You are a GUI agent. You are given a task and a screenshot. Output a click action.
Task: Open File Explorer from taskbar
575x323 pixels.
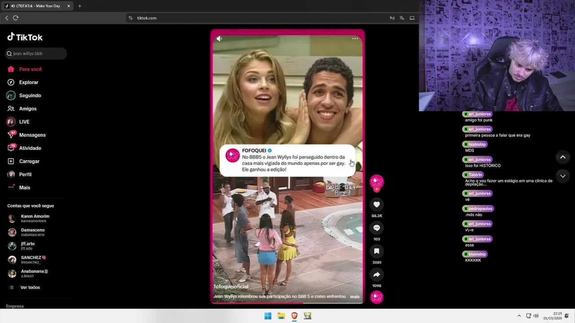[281, 316]
